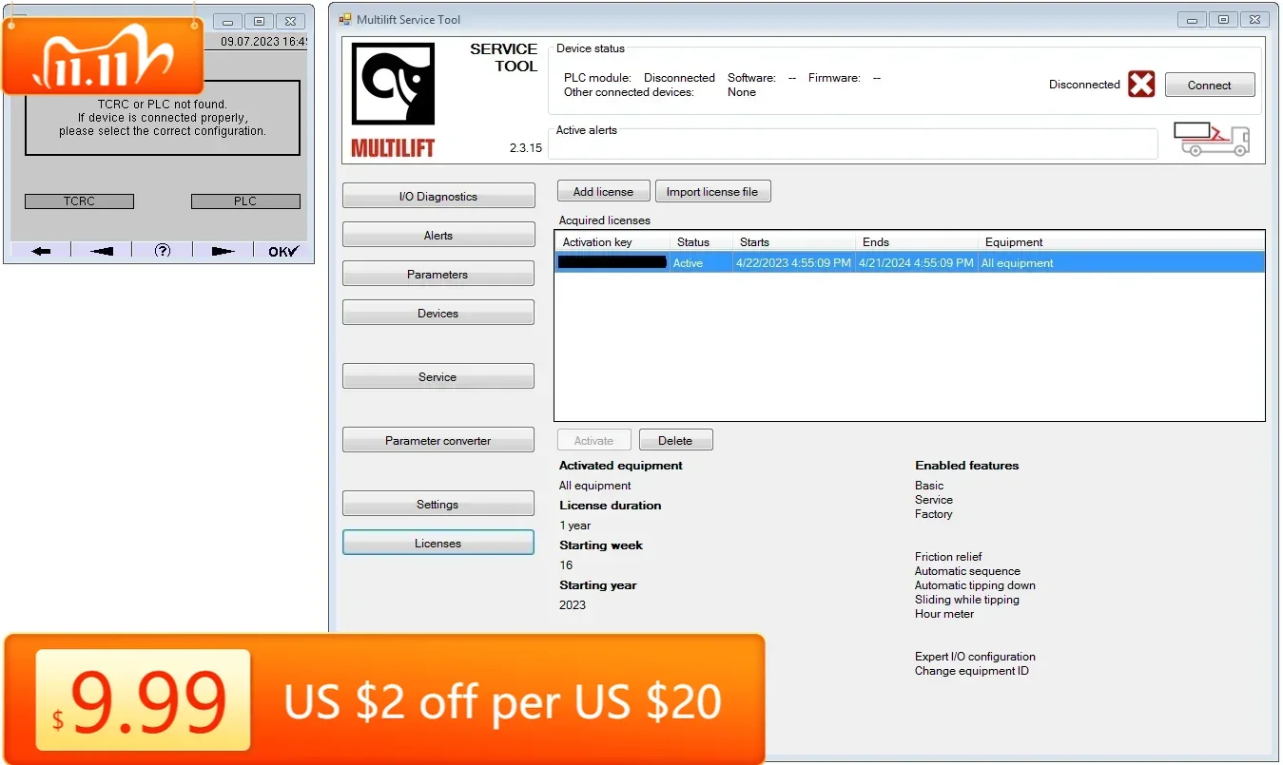This screenshot has height=765, width=1283.
Task: Click starting week value '16'
Action: pos(566,565)
